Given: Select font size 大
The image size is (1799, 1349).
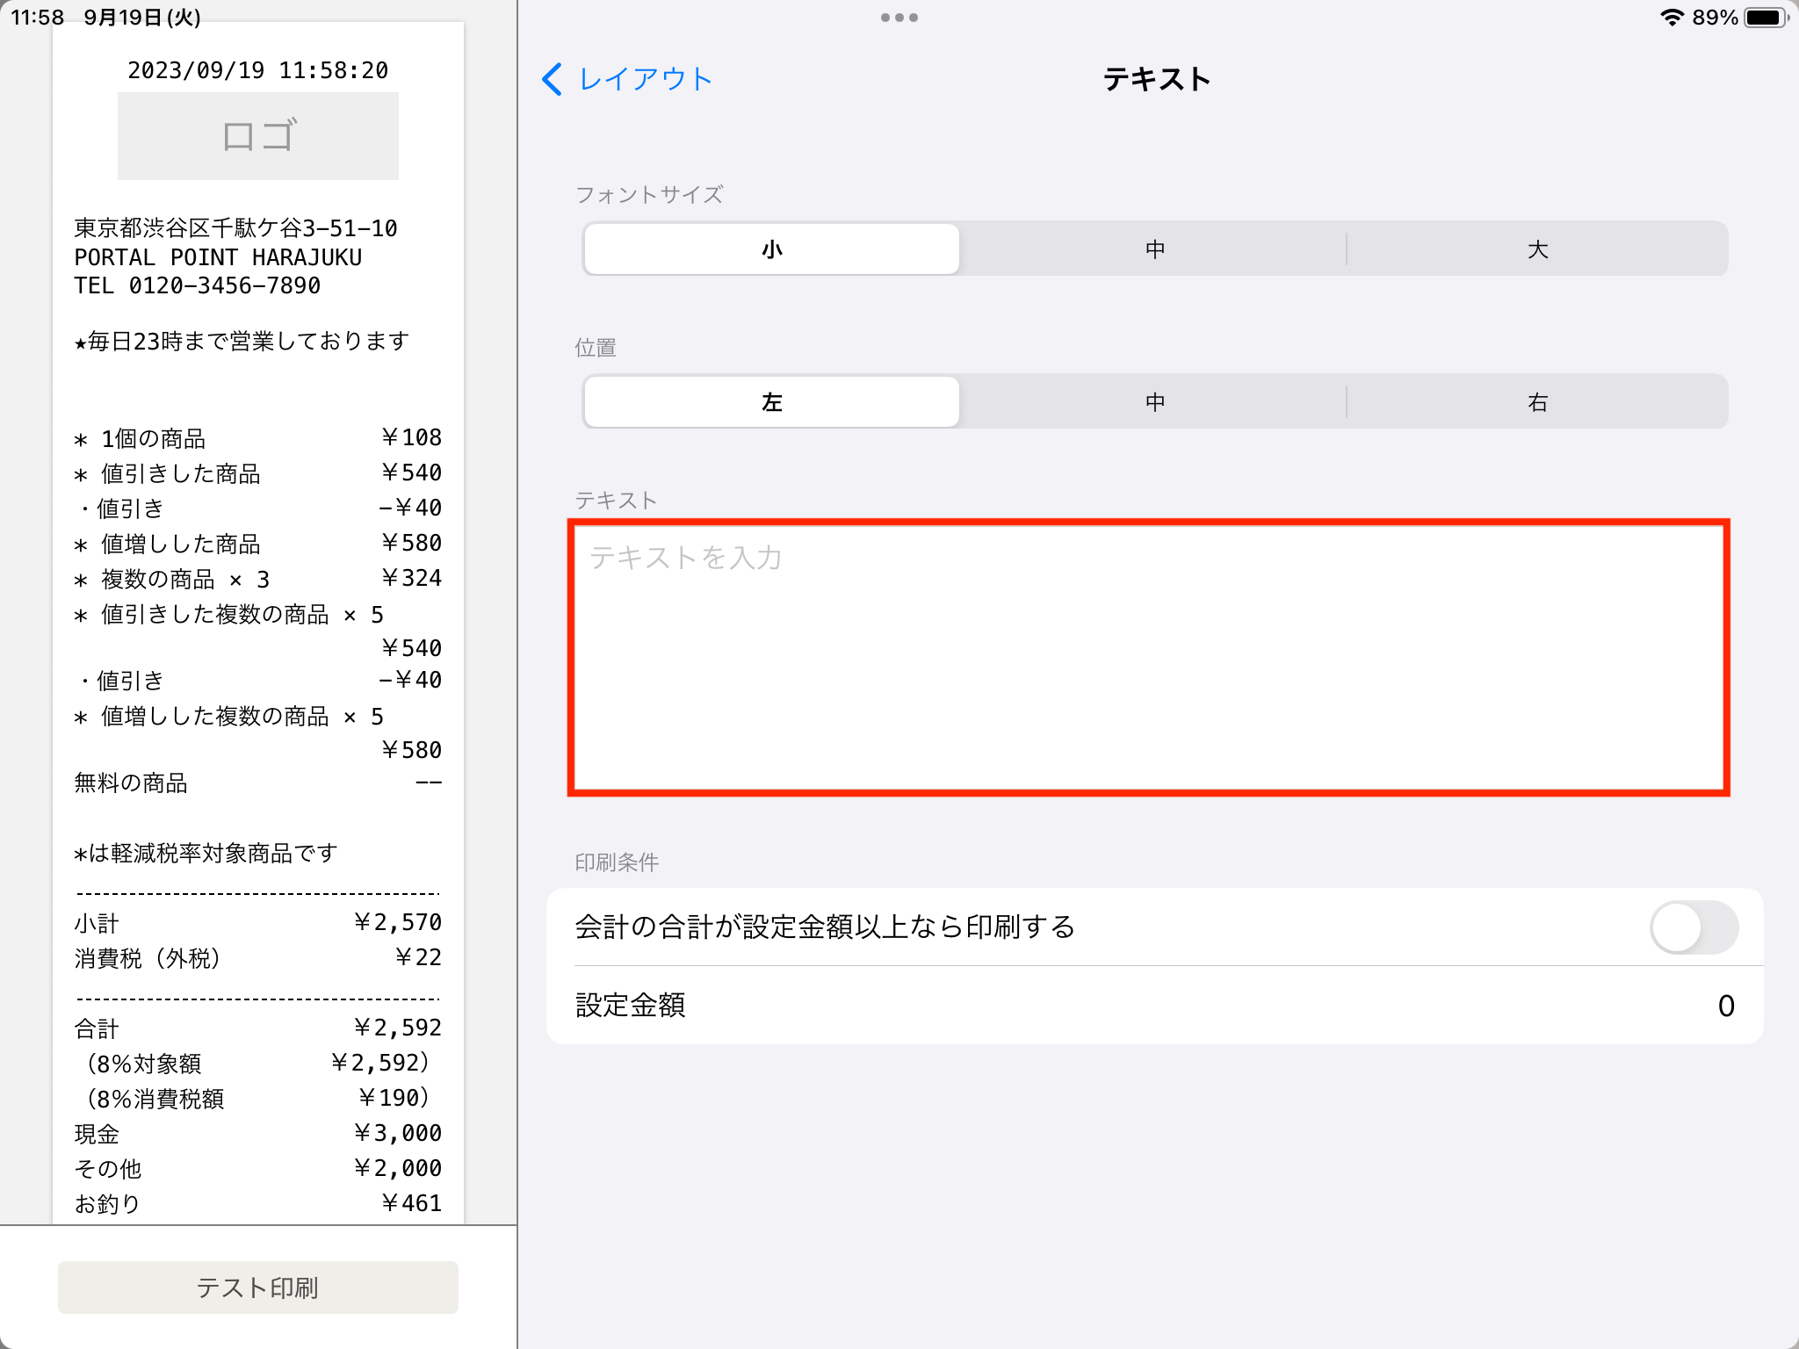Looking at the screenshot, I should click(1537, 249).
